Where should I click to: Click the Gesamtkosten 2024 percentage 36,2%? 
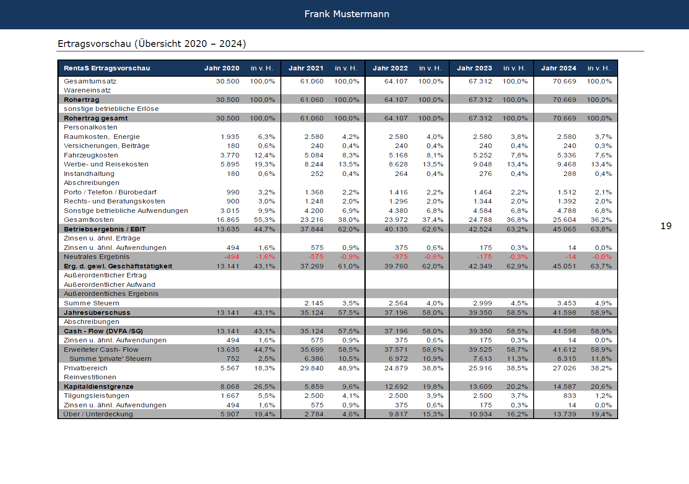click(601, 220)
